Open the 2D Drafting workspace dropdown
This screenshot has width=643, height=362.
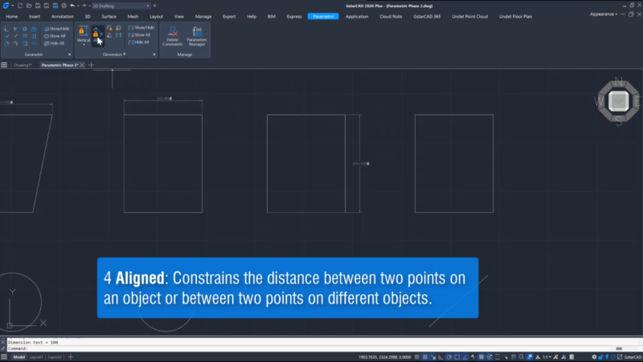(121, 6)
